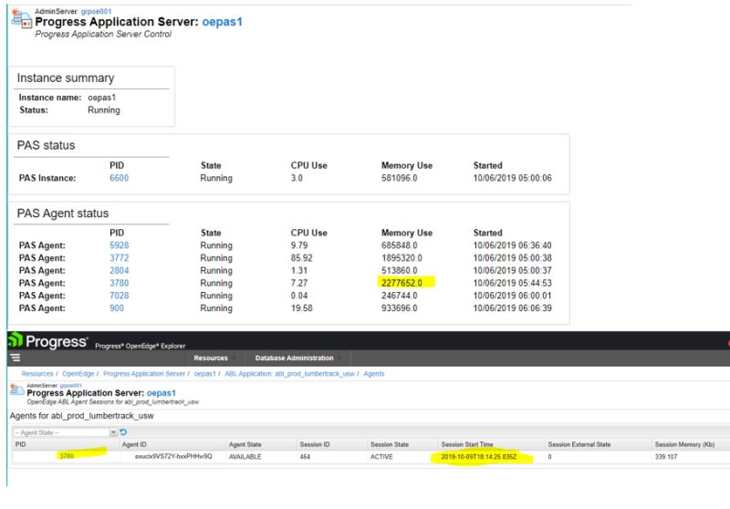Follow the Resources breadcrumb link
The height and width of the screenshot is (509, 730).
[x=37, y=374]
